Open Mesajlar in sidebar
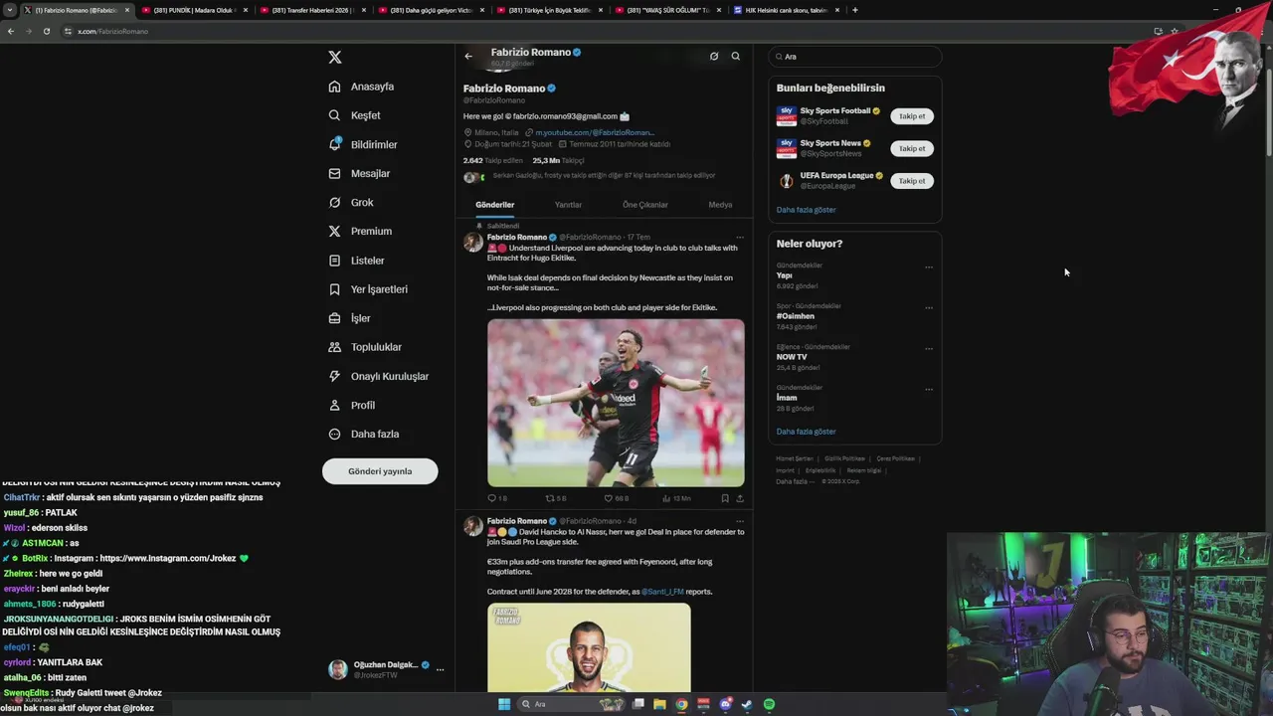Image resolution: width=1273 pixels, height=716 pixels. tap(359, 173)
